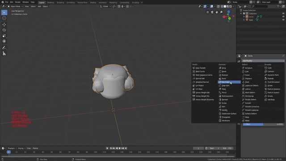The width and height of the screenshot is (286, 161).
Task: Open the Global transform orientation dropdown
Action: pos(105,6)
